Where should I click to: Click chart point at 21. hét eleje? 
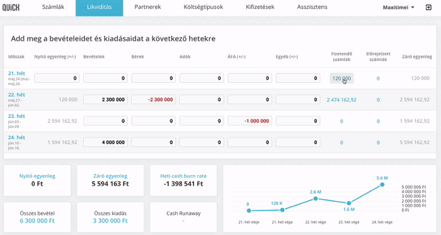[x=249, y=210]
